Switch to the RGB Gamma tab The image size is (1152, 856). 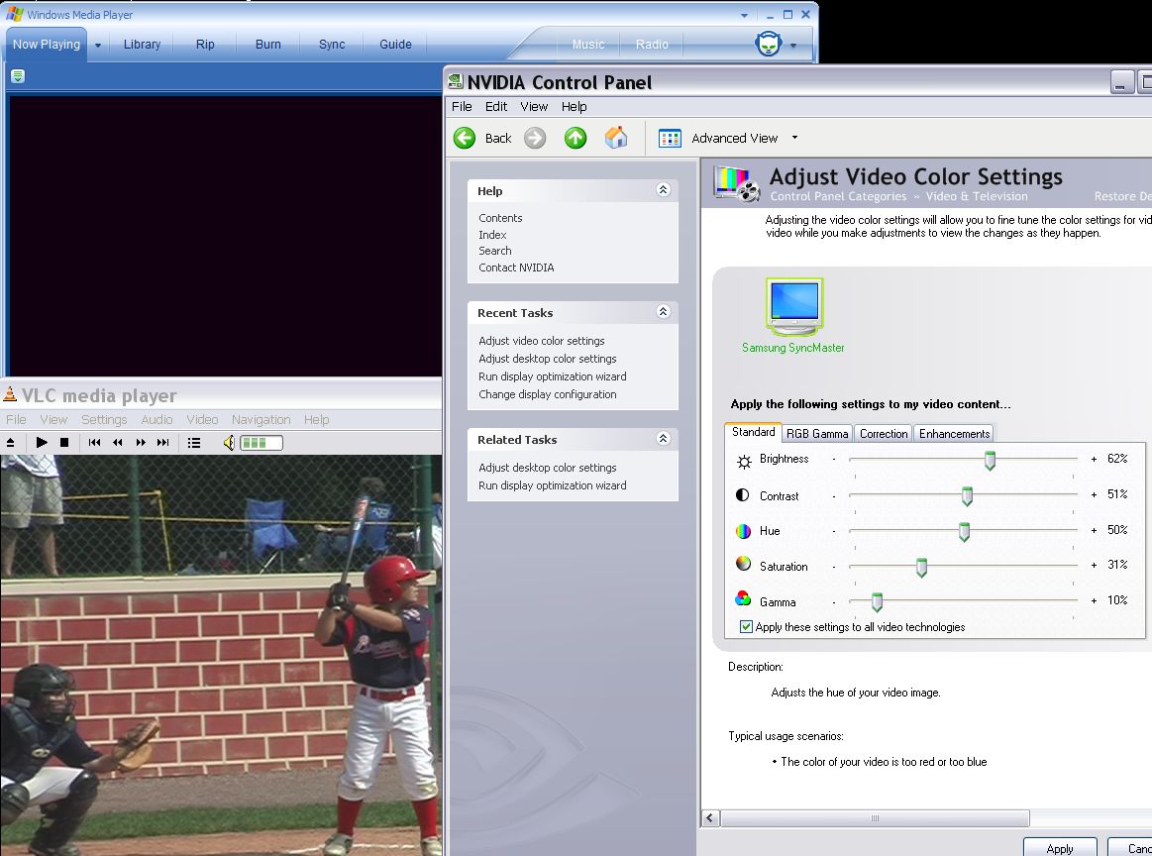click(817, 434)
